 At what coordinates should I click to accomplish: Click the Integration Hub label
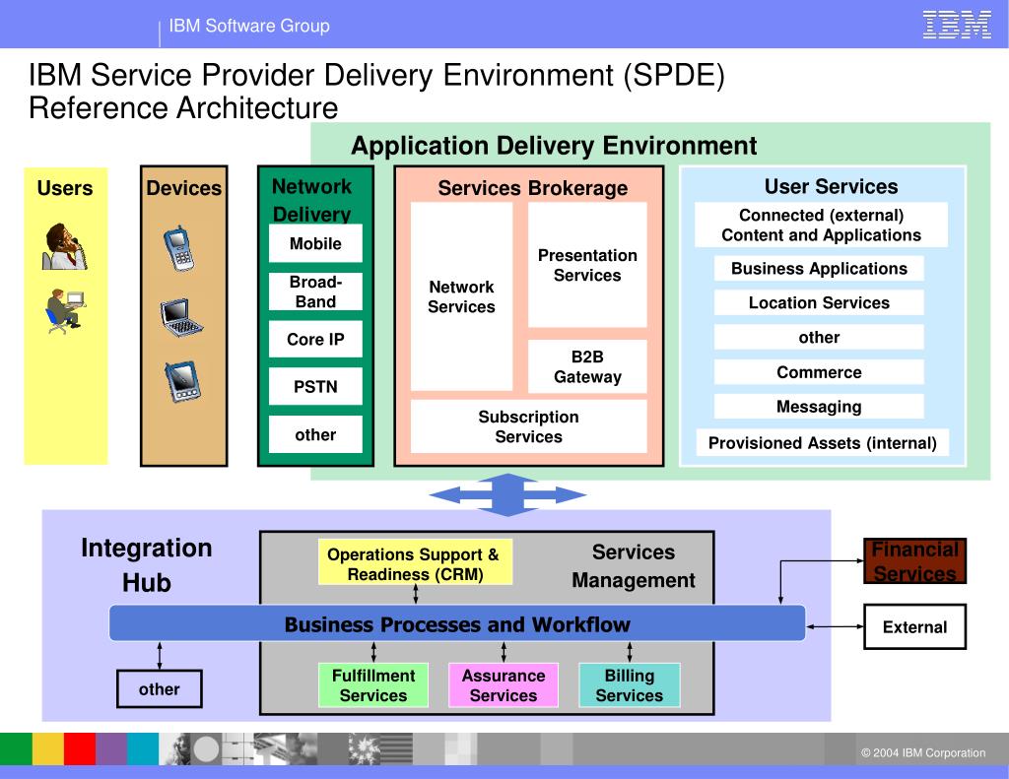(147, 564)
